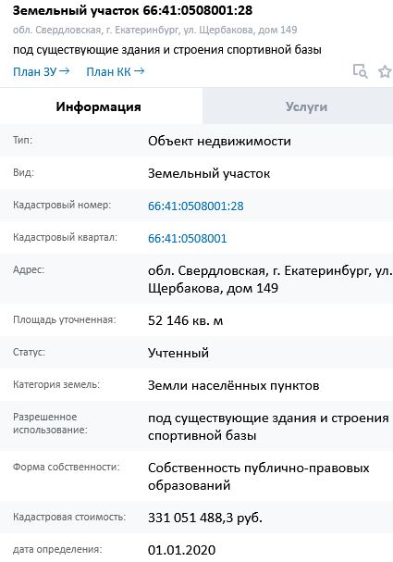
Task: Click the area value 52 146 кв. м
Action: [186, 320]
